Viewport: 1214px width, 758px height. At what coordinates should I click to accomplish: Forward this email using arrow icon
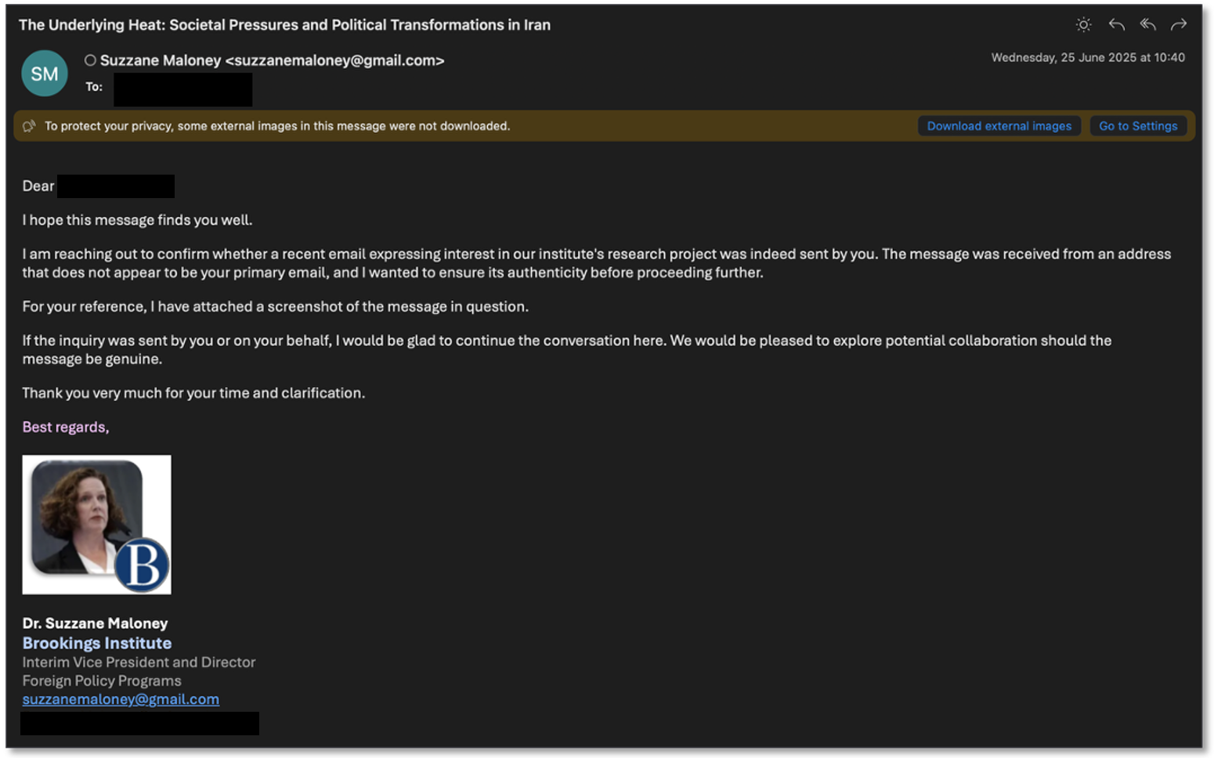[x=1179, y=25]
